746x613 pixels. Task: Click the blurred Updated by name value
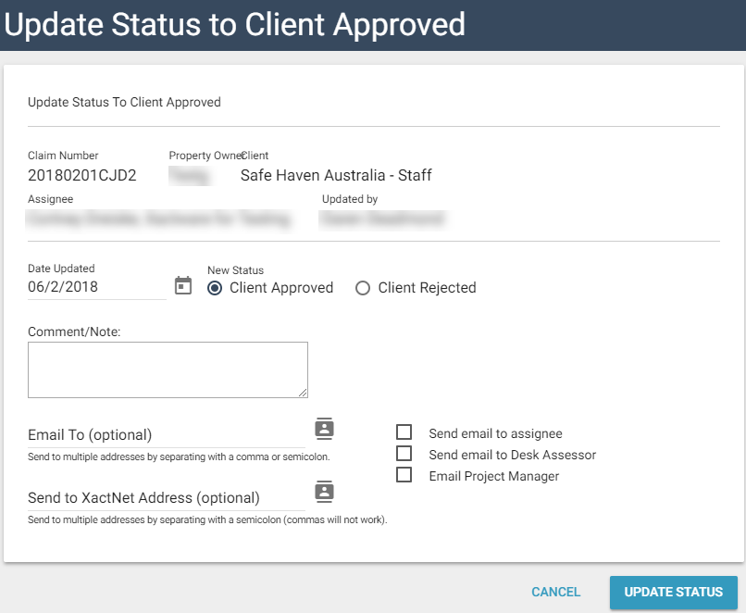click(x=382, y=219)
